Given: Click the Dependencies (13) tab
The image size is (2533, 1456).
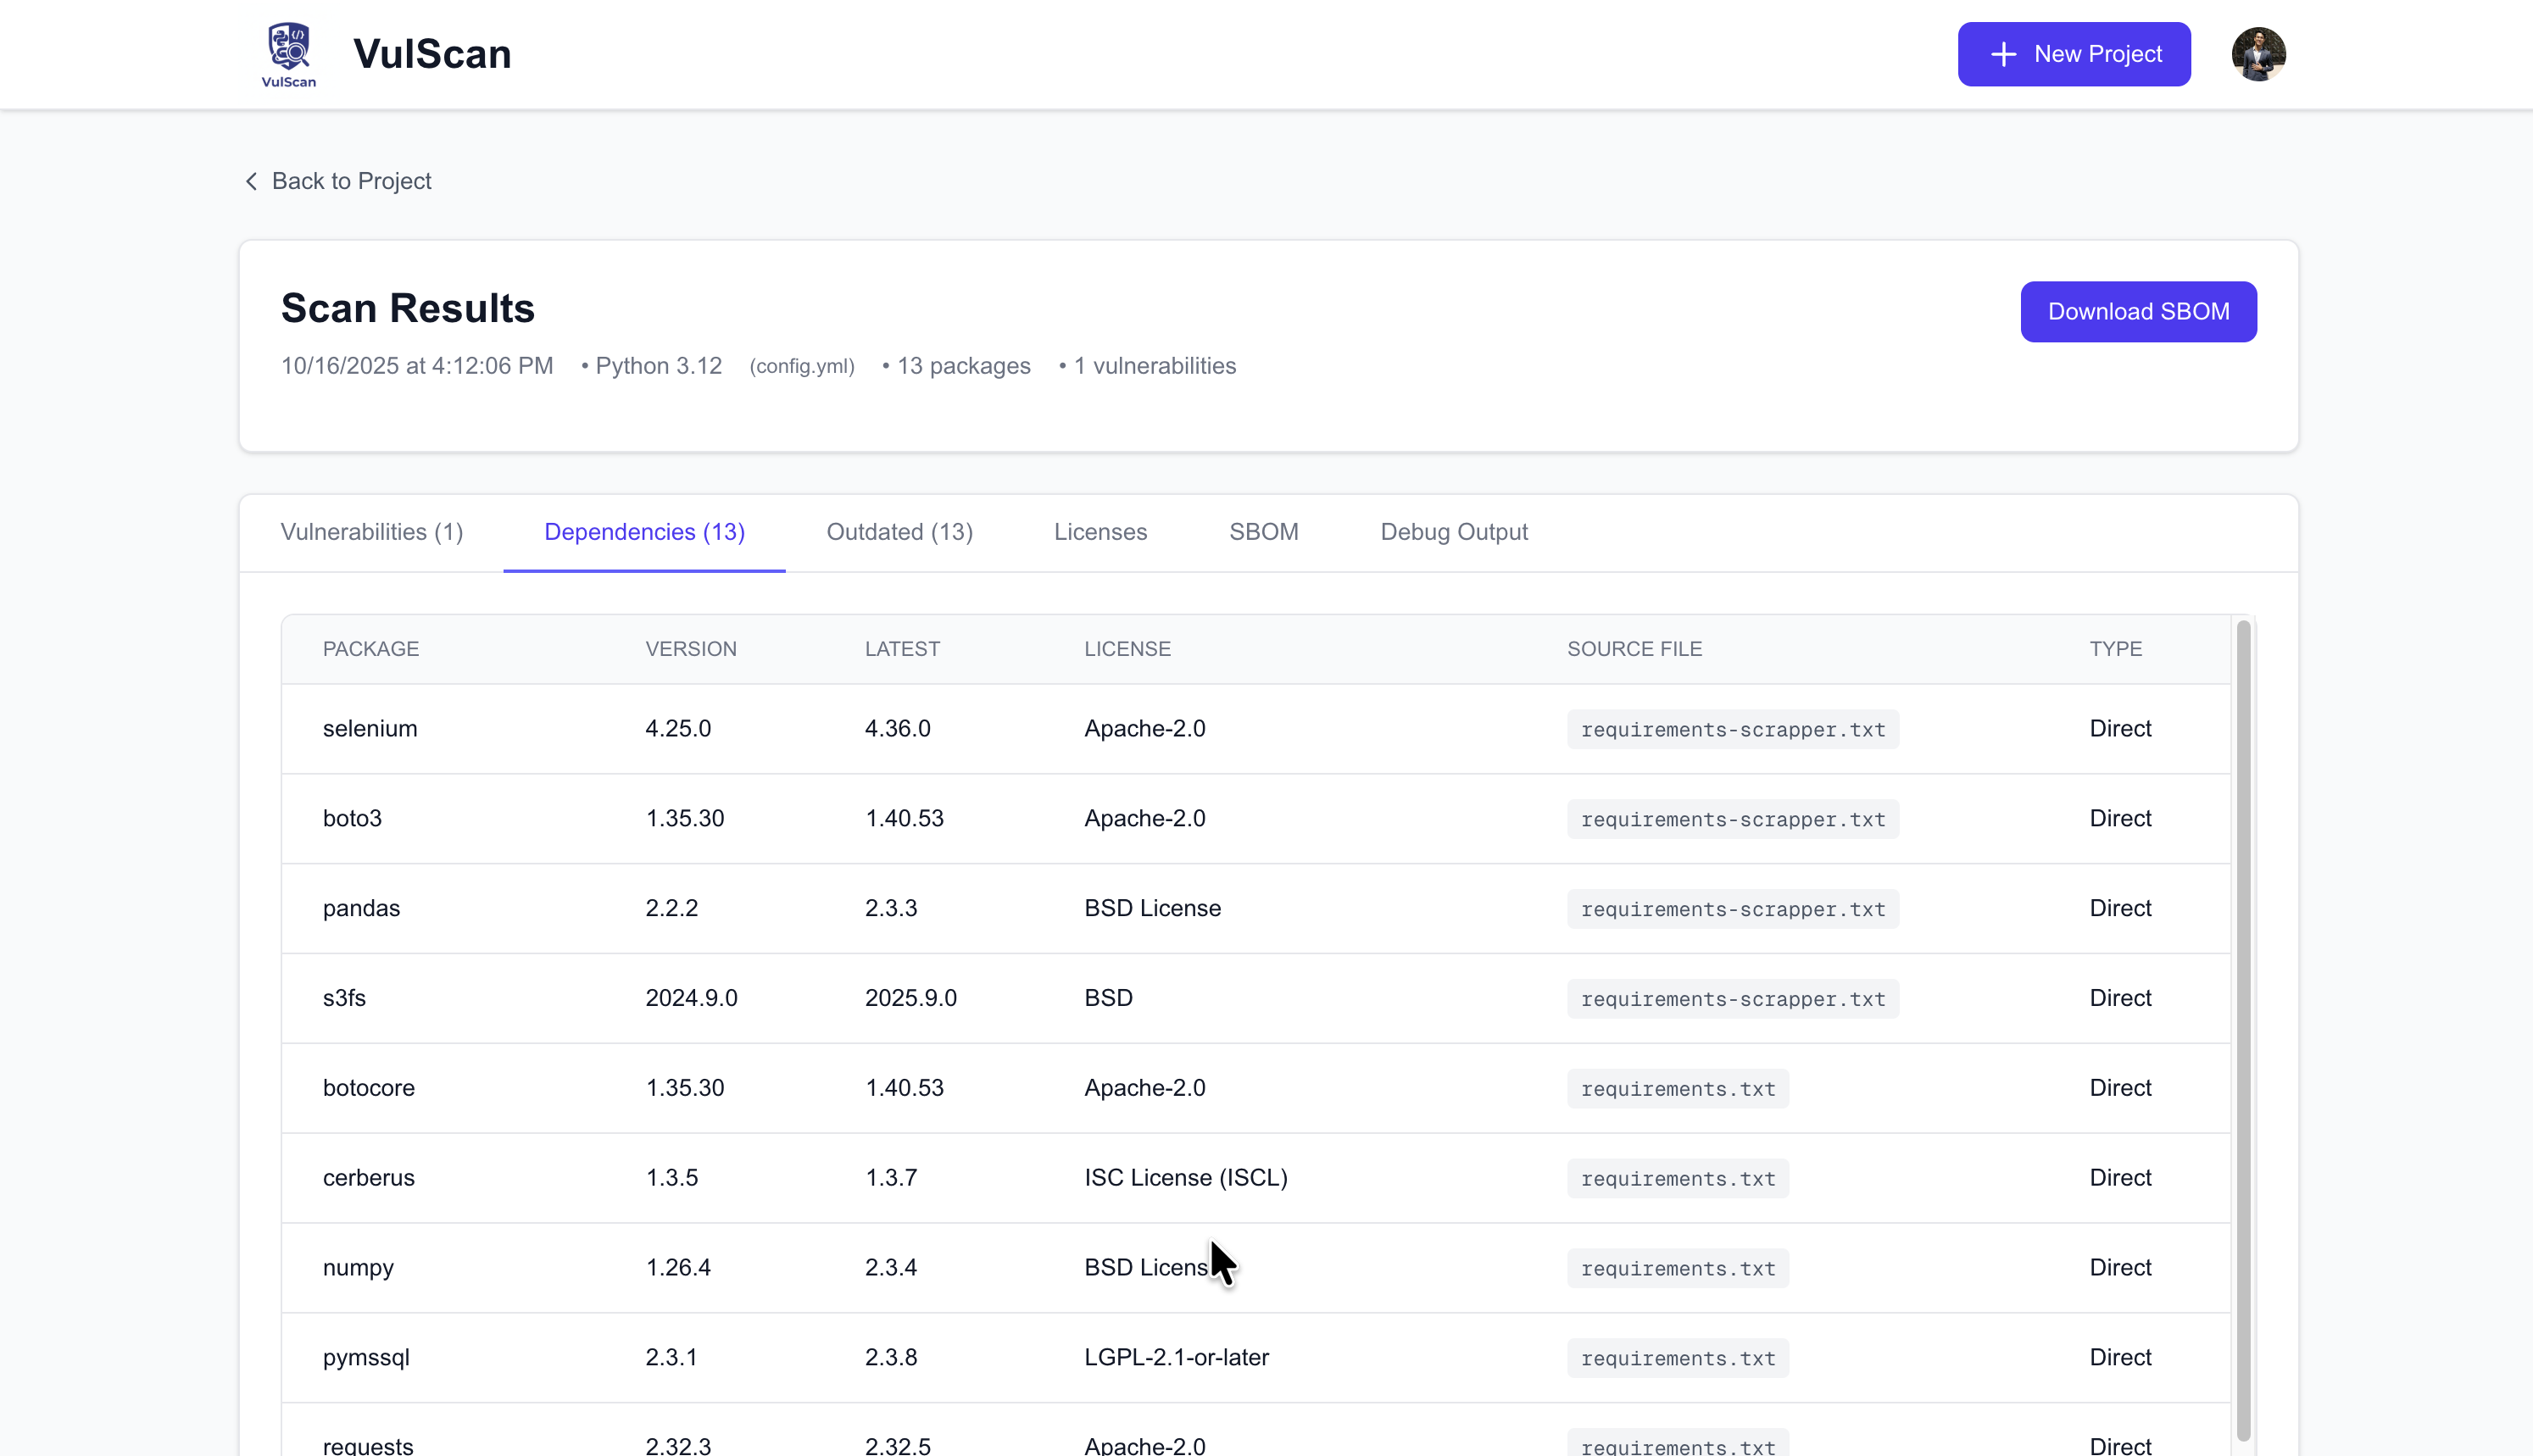Looking at the screenshot, I should click(x=644, y=532).
